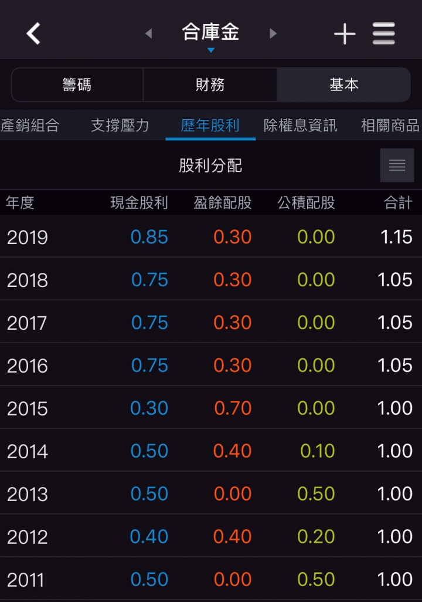Tap the 合計 column header
The image size is (422, 602).
coord(399,202)
